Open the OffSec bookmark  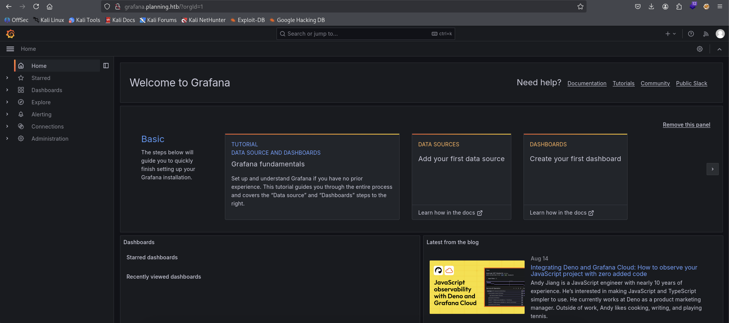(16, 20)
